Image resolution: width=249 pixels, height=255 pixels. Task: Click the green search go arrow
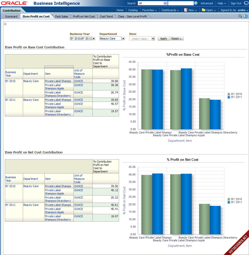196,3
